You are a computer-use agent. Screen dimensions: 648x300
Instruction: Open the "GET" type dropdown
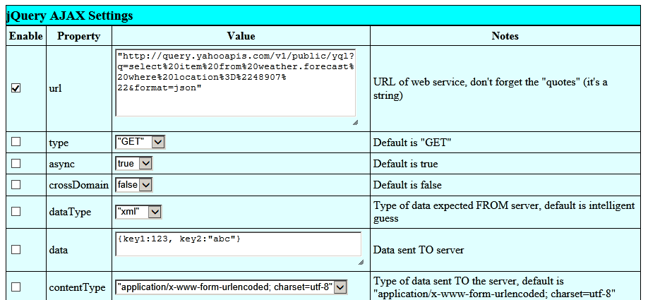point(140,142)
